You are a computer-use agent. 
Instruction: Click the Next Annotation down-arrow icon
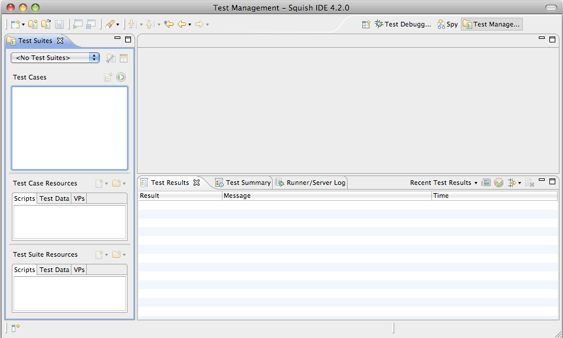(x=133, y=24)
